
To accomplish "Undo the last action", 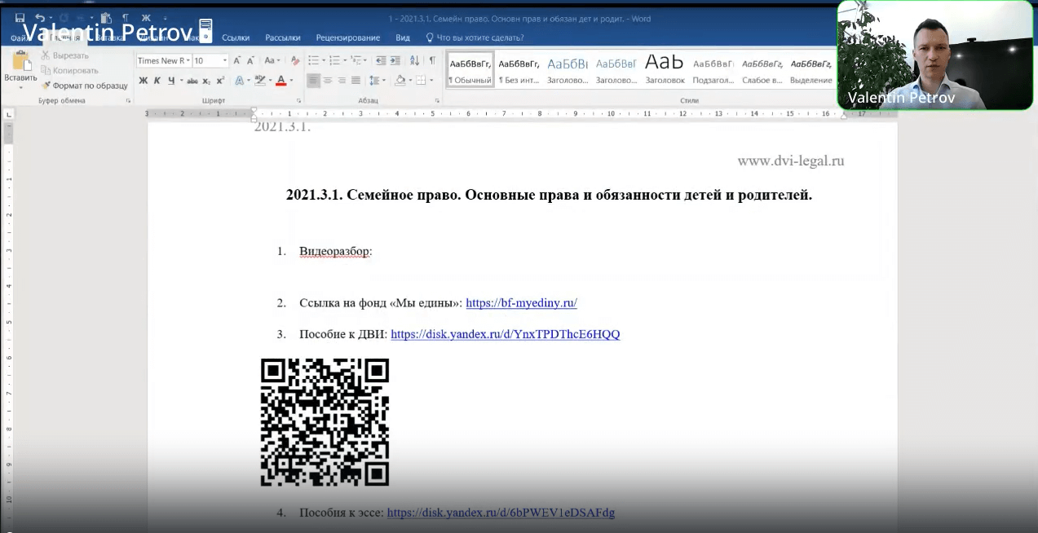I will coord(39,18).
